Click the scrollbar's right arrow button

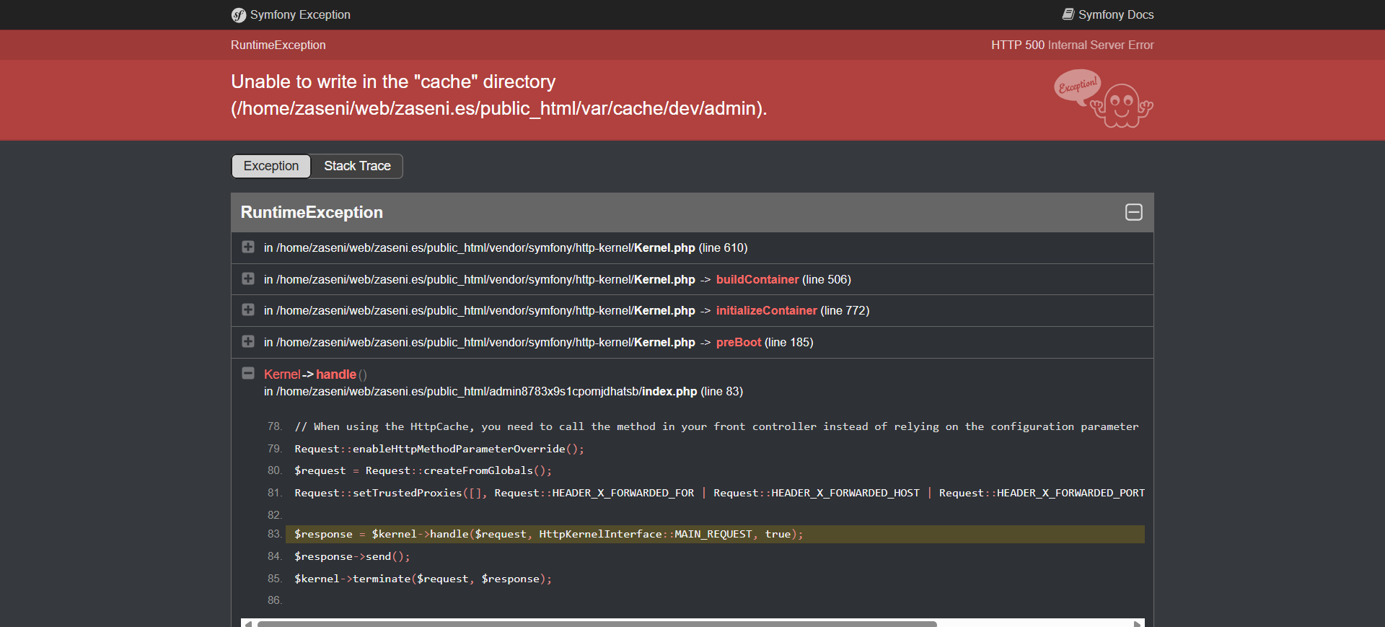click(1138, 623)
